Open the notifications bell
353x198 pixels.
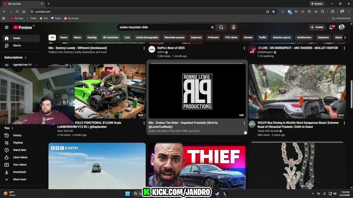pyautogui.click(x=332, y=27)
